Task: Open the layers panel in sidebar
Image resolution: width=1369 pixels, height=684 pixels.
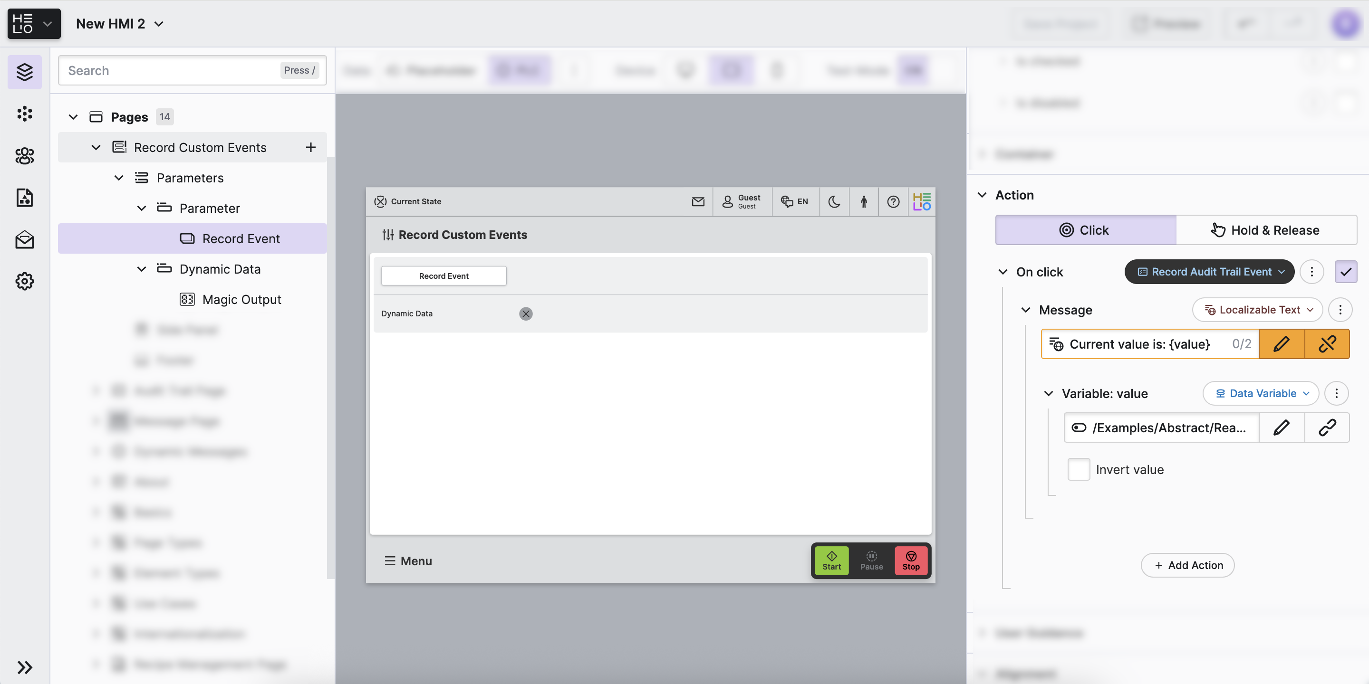Action: [24, 72]
